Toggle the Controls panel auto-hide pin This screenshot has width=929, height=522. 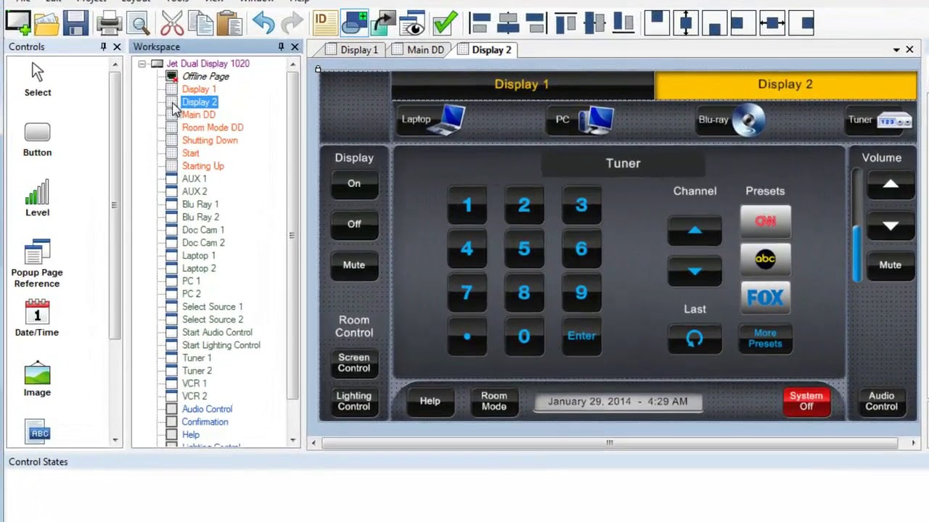pos(103,46)
